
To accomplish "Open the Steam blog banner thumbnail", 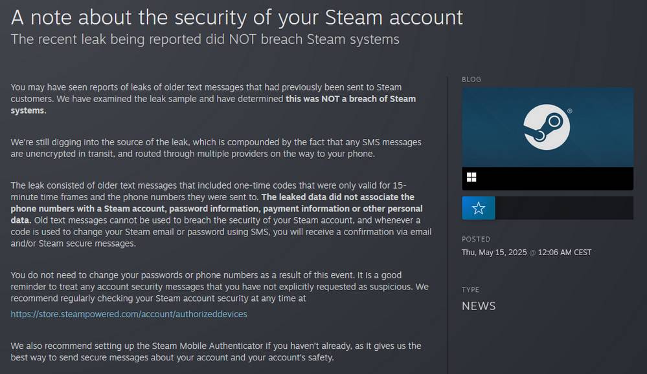I will [547, 127].
